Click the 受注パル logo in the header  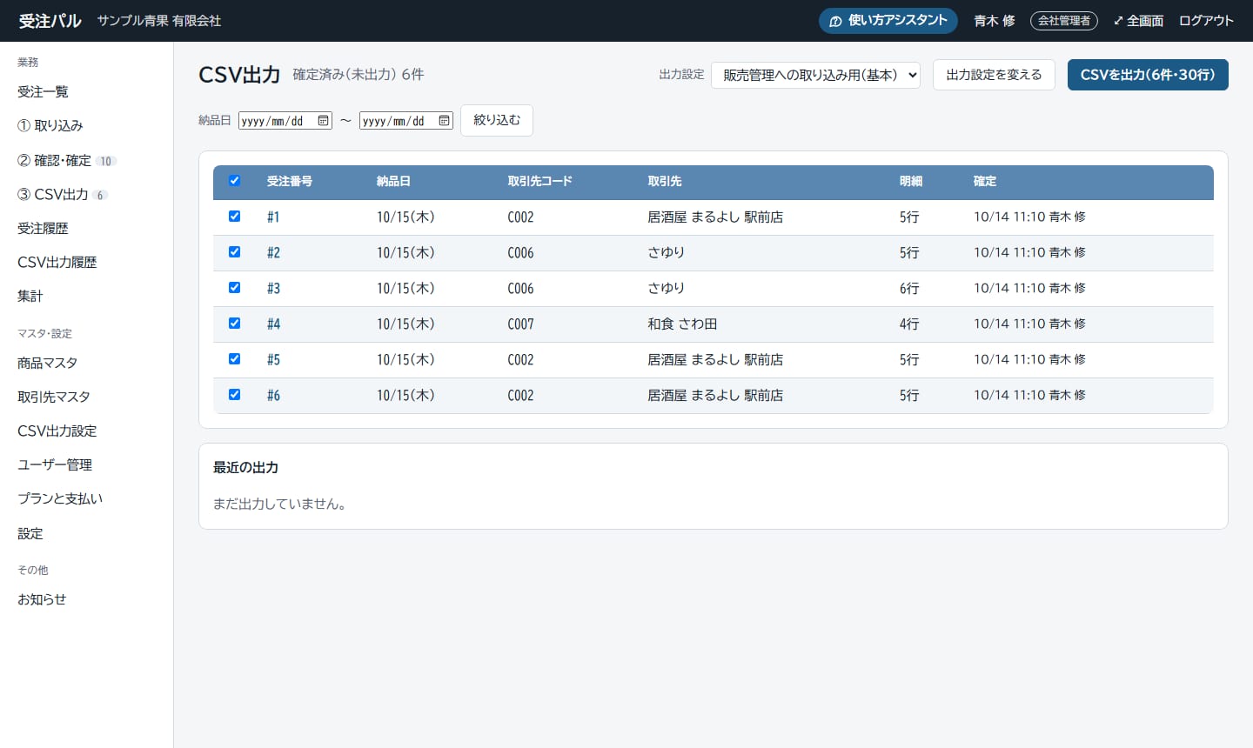coord(50,21)
